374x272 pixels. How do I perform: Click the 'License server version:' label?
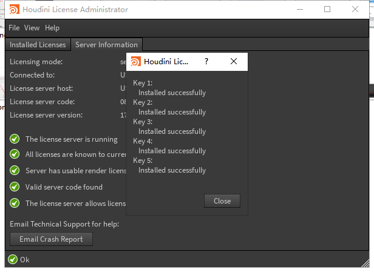[x=46, y=115]
